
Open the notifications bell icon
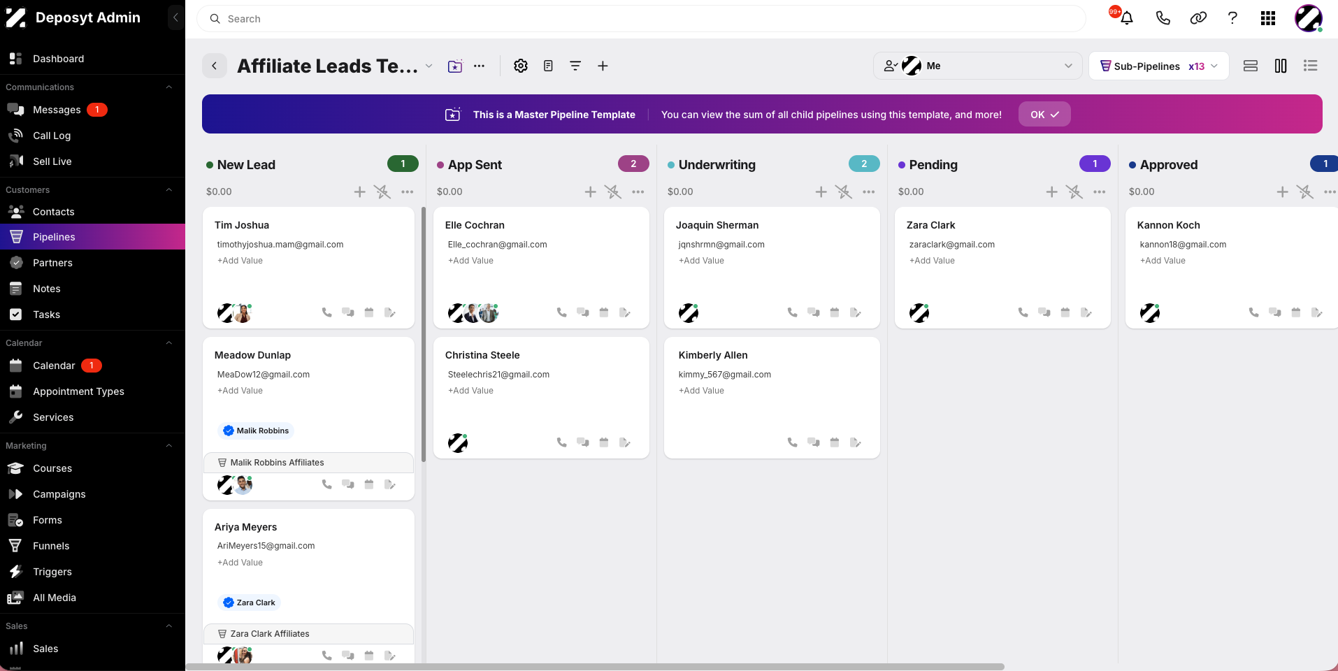(1126, 18)
